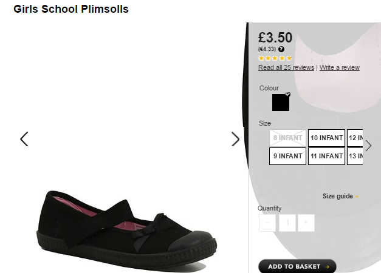Choose size 10 INFANT

click(x=326, y=138)
